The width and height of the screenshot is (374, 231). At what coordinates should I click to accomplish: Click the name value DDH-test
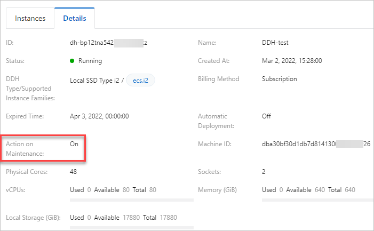coord(275,43)
